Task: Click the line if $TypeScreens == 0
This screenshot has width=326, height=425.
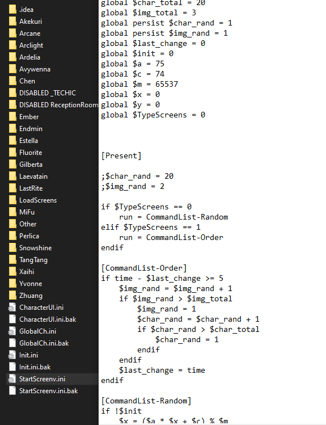Action: pos(146,207)
